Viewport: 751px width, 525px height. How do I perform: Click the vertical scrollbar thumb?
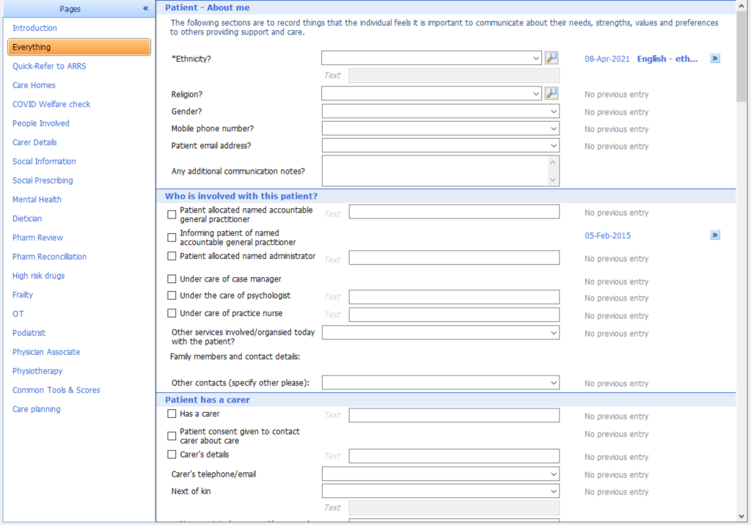[741, 56]
